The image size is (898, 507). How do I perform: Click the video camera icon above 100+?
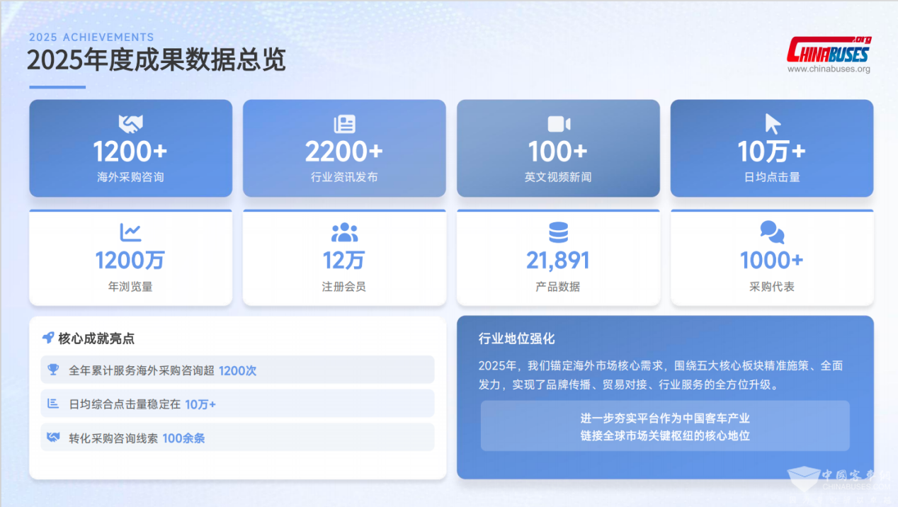pyautogui.click(x=558, y=124)
